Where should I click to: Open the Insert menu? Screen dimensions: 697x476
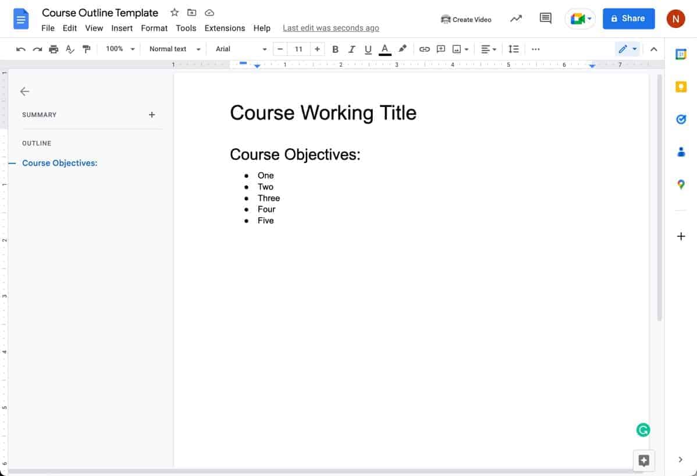click(122, 28)
